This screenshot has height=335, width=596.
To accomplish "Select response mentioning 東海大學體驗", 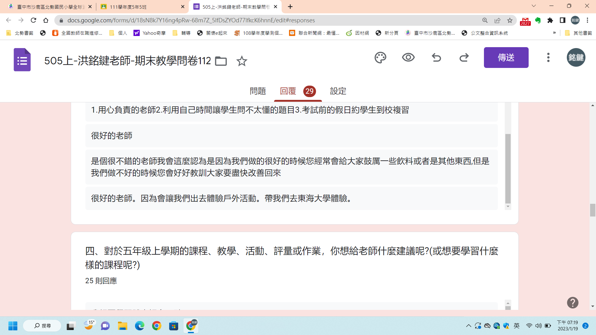I will 291,198.
